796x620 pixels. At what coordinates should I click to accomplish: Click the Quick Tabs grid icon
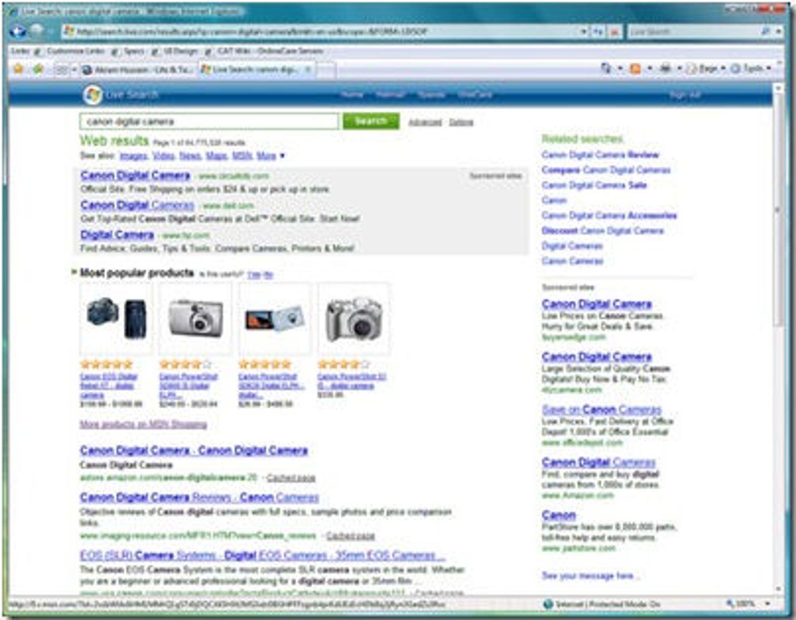click(62, 70)
